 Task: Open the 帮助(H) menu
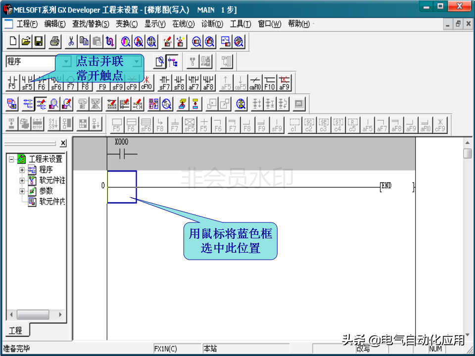tap(299, 24)
